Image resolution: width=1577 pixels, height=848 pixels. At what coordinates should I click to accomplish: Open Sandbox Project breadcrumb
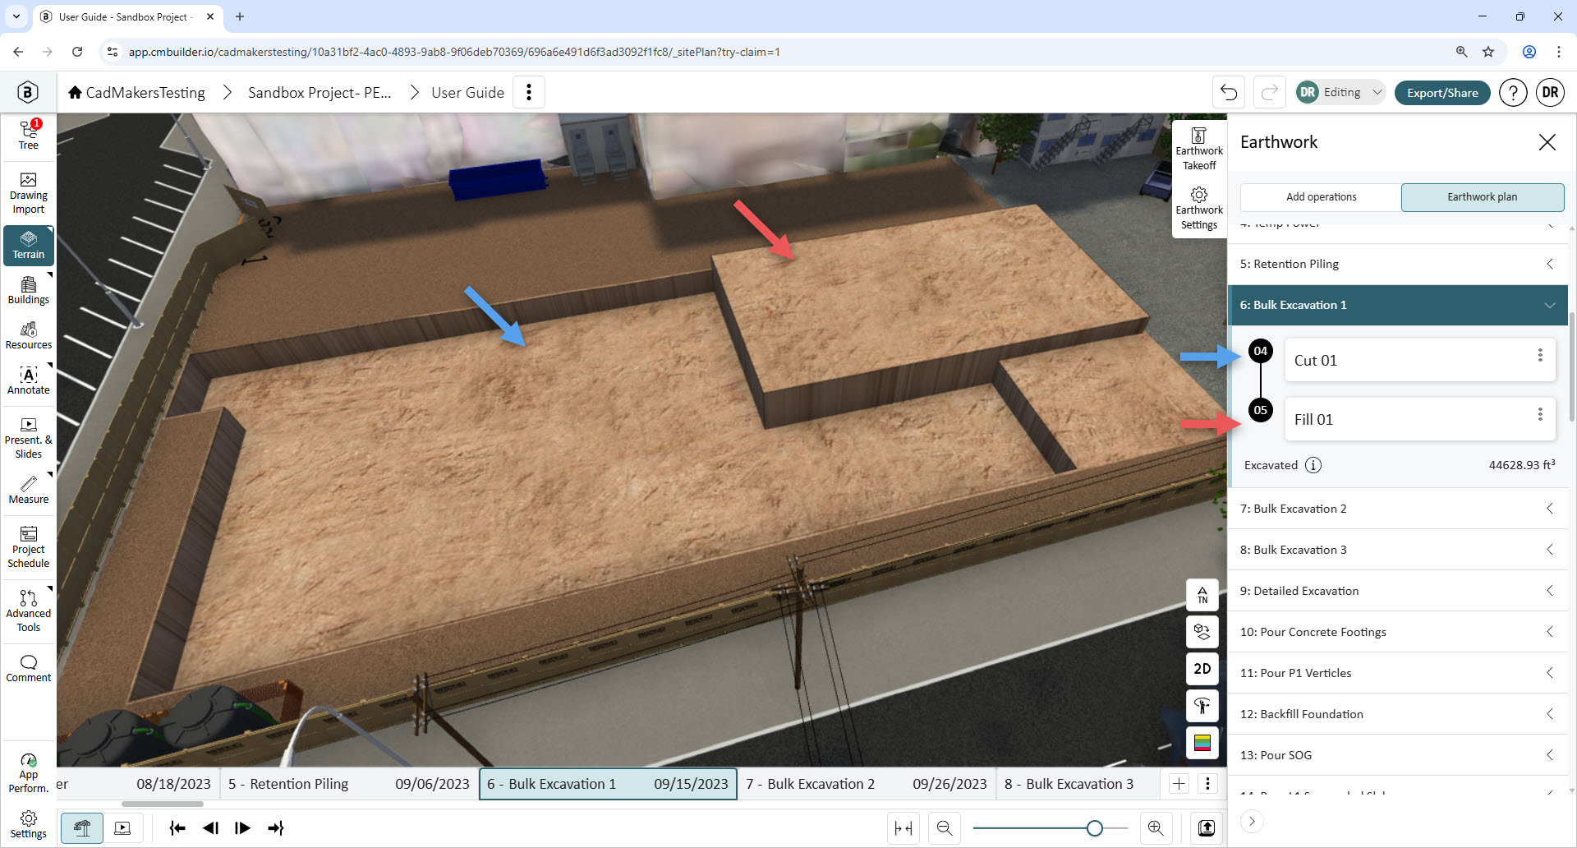point(320,93)
